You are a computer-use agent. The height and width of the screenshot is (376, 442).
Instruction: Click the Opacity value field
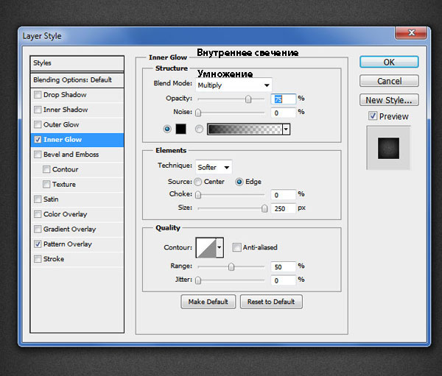point(284,99)
